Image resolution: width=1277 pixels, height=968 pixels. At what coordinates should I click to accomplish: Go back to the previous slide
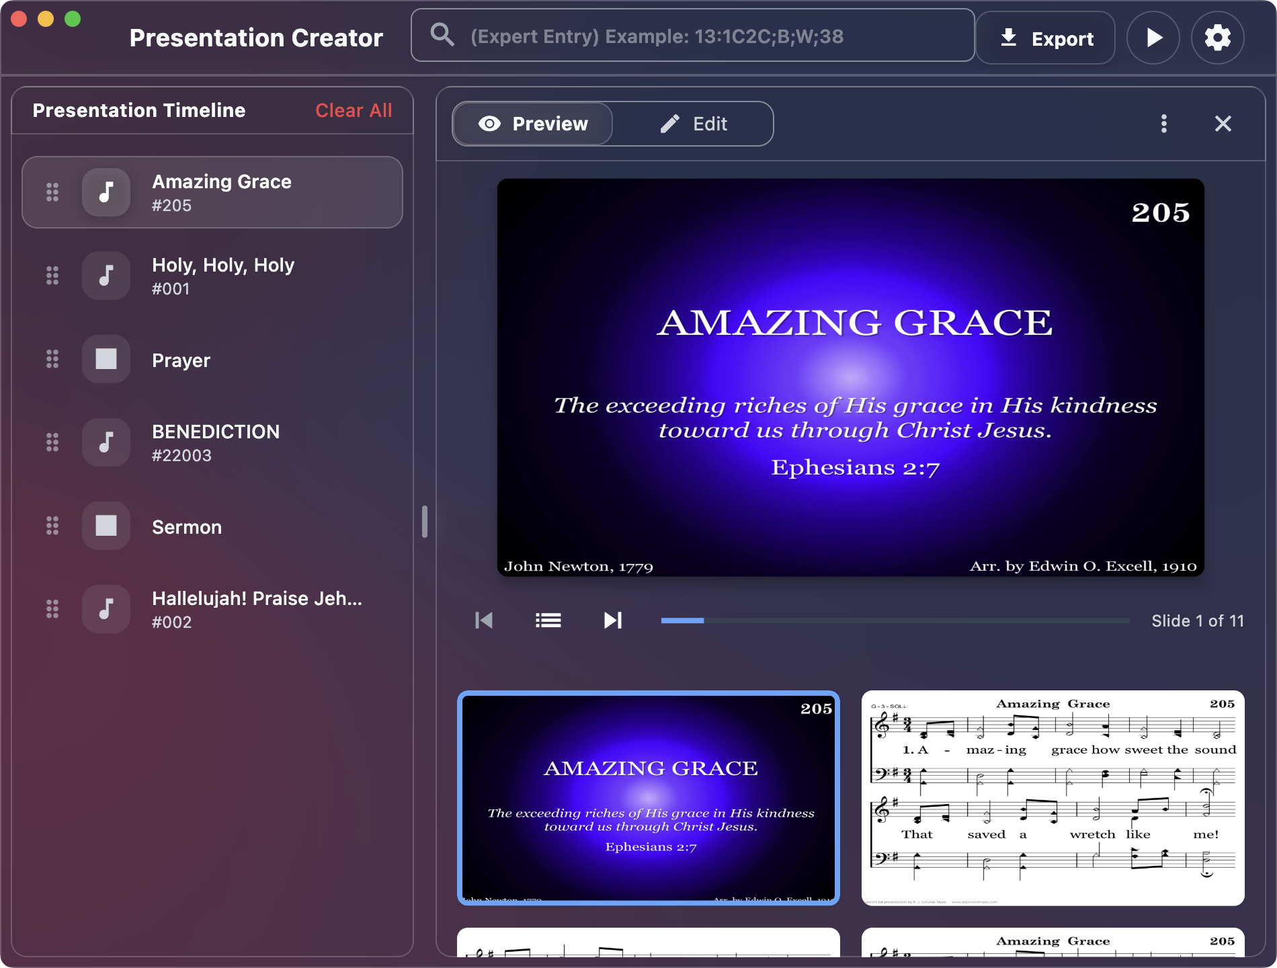point(484,620)
